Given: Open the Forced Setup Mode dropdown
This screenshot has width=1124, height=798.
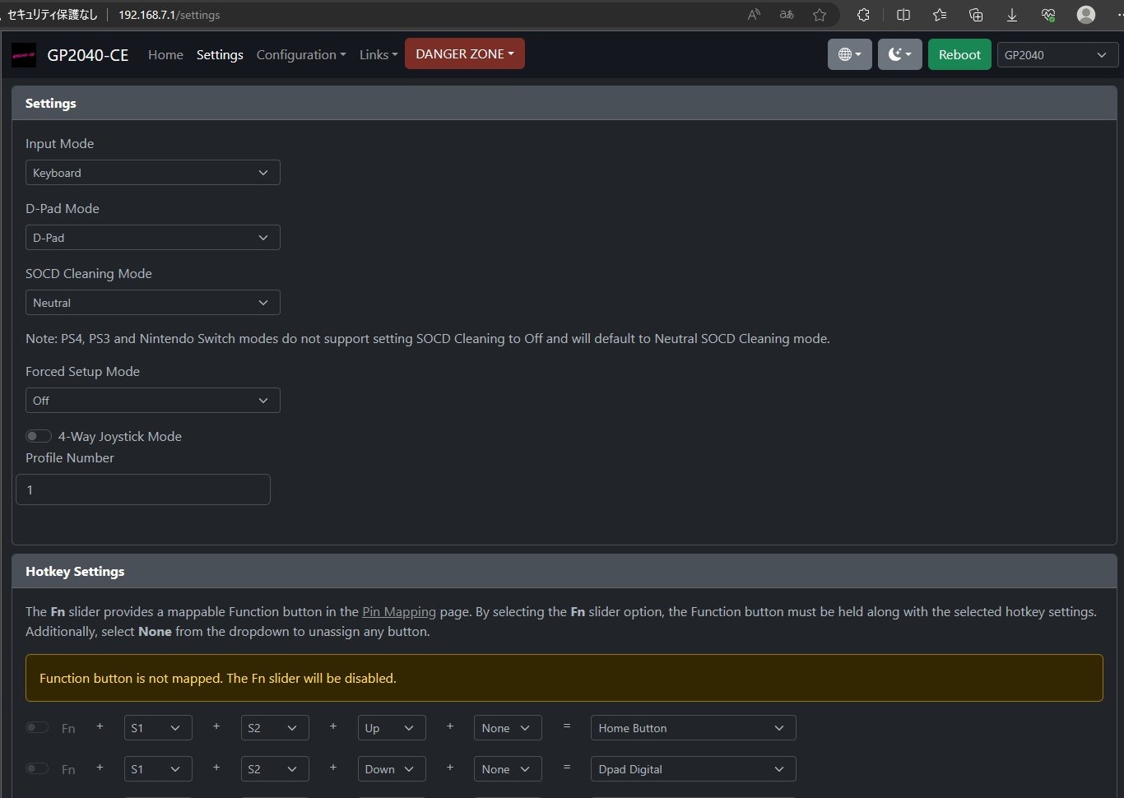Looking at the screenshot, I should 152,401.
